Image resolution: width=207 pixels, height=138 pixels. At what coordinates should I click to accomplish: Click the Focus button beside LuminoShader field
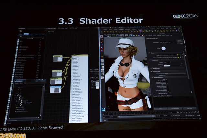pyautogui.click(x=179, y=40)
